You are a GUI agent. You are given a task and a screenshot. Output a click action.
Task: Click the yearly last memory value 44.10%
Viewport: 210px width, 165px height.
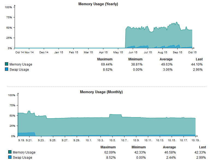pos(197,64)
